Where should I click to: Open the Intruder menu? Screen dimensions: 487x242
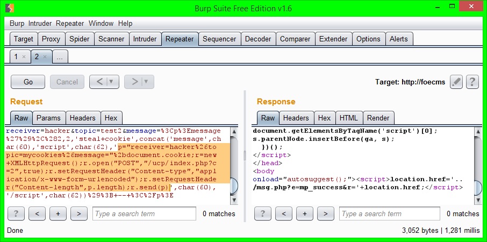click(x=40, y=23)
